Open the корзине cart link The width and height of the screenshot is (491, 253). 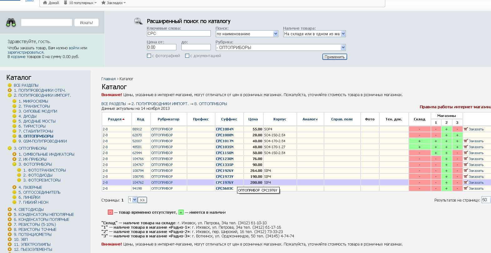coord(18,57)
